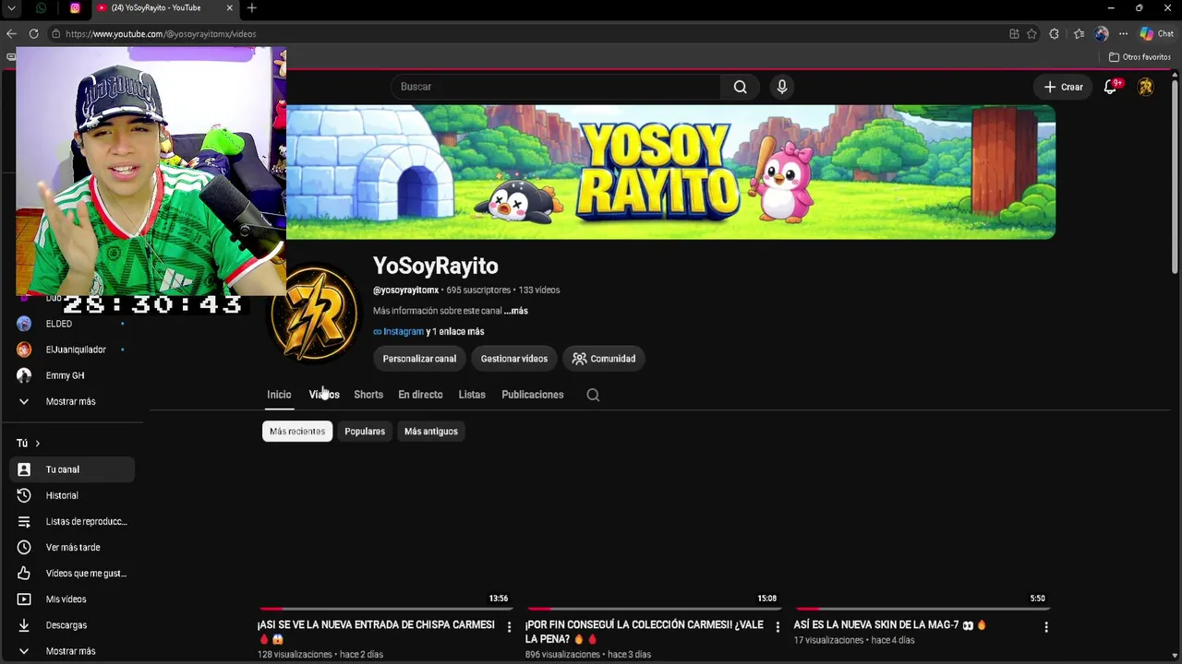Reload the page with the refresh icon
1182x664 pixels.
click(x=33, y=34)
